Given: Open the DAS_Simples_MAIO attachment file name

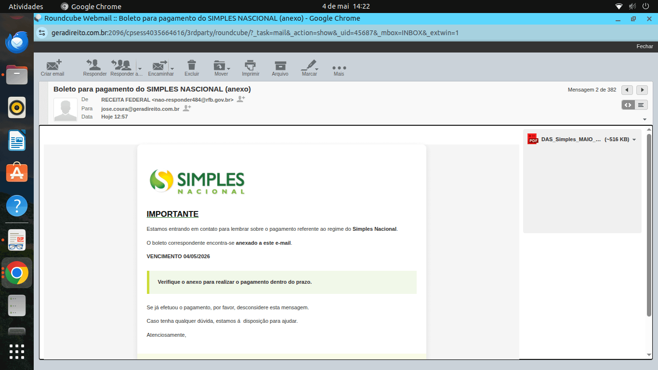Looking at the screenshot, I should (x=571, y=139).
